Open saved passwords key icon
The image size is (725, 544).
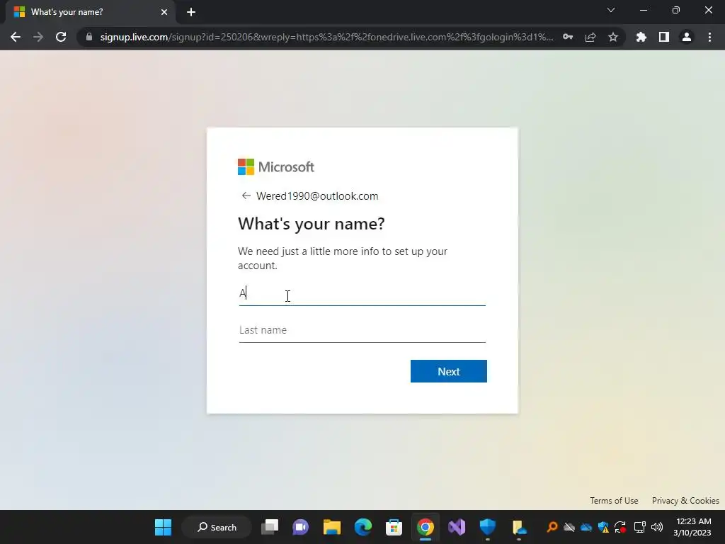pos(568,37)
